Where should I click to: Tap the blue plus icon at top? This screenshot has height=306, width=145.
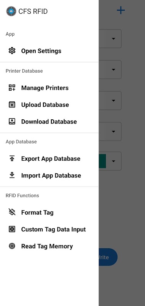121,10
